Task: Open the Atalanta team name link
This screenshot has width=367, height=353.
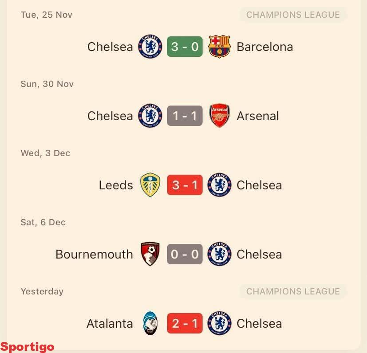Action: [x=110, y=323]
